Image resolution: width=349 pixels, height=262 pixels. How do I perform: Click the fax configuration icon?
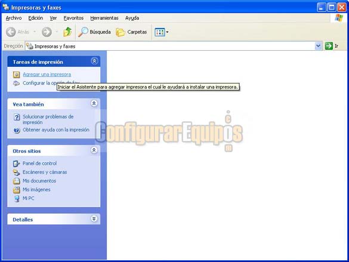(16, 83)
